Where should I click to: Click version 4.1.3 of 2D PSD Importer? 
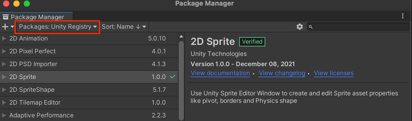(159, 64)
